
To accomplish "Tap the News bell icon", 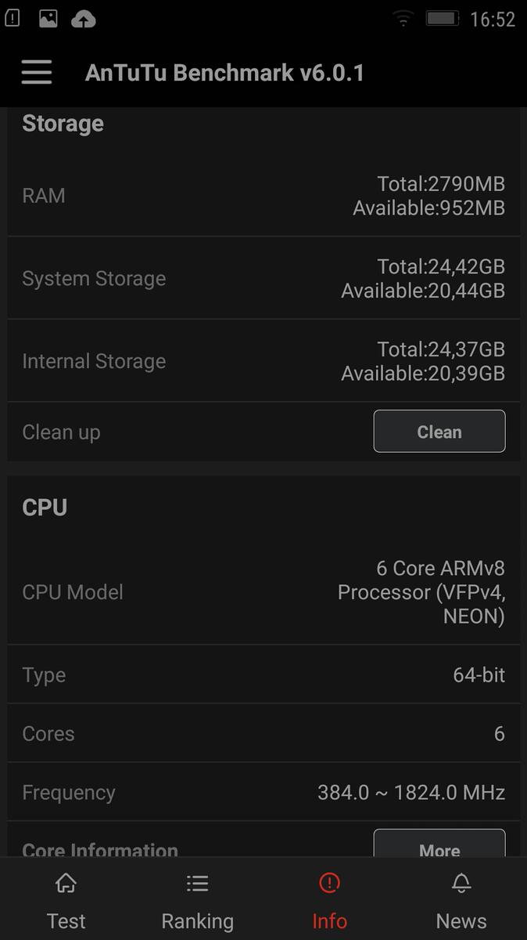I will click(461, 884).
